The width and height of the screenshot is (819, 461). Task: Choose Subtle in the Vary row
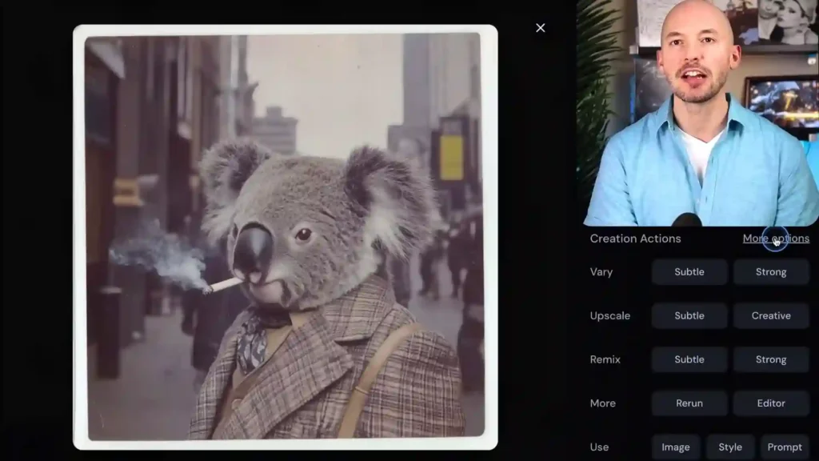pyautogui.click(x=689, y=272)
